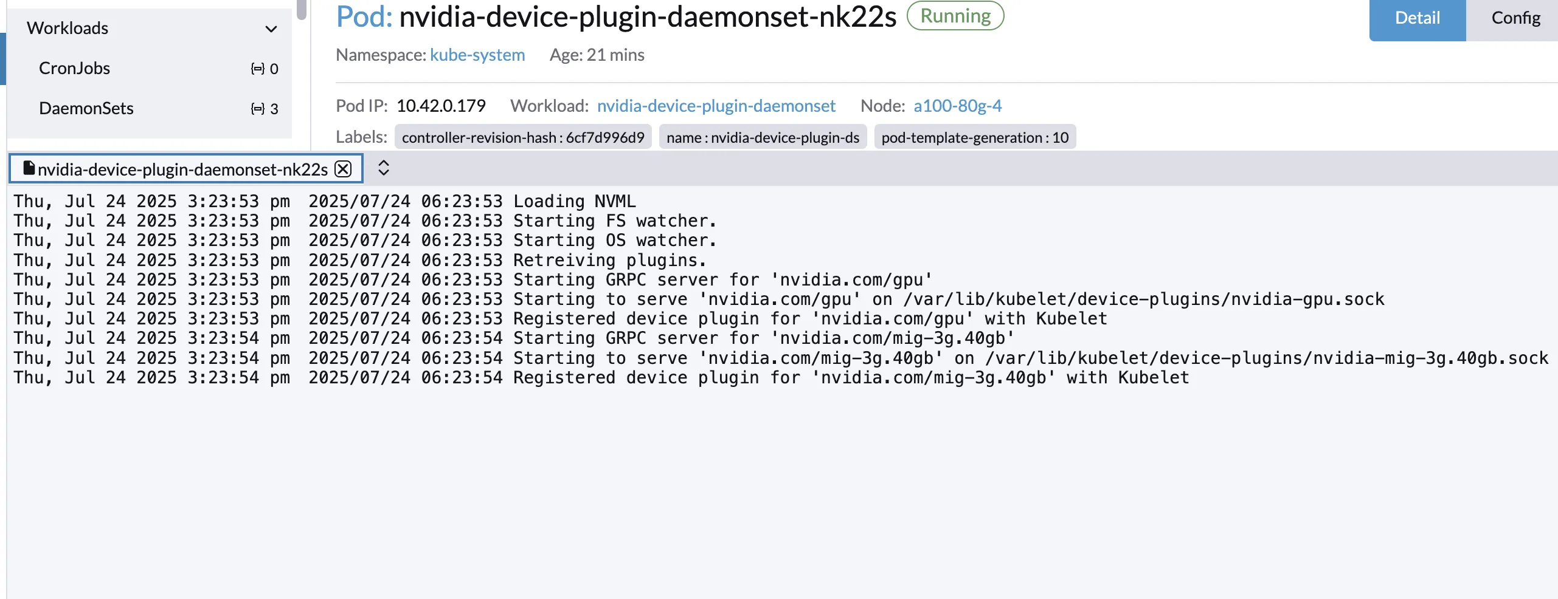Click the controller-revision-hash label chip
The image size is (1558, 599).
522,137
